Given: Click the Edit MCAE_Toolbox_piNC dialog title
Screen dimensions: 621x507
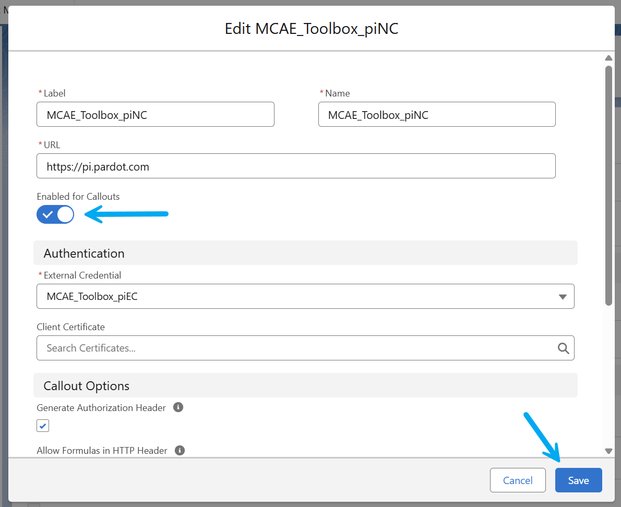Looking at the screenshot, I should pyautogui.click(x=312, y=29).
